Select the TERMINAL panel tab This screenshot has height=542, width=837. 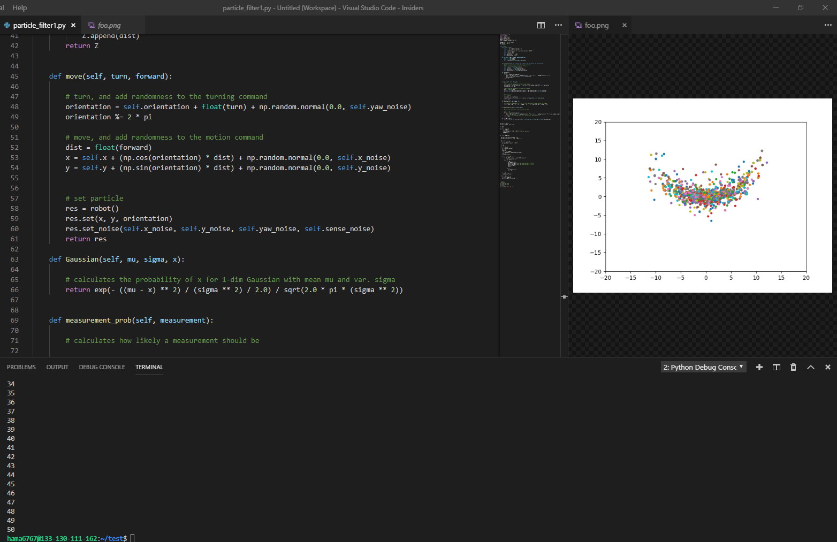tap(149, 367)
